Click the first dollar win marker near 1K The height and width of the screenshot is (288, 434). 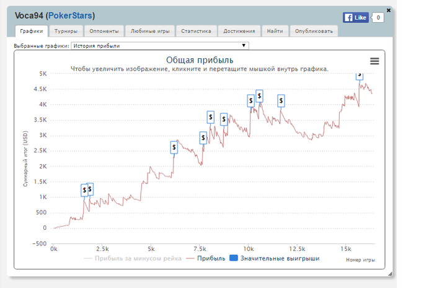(x=84, y=190)
